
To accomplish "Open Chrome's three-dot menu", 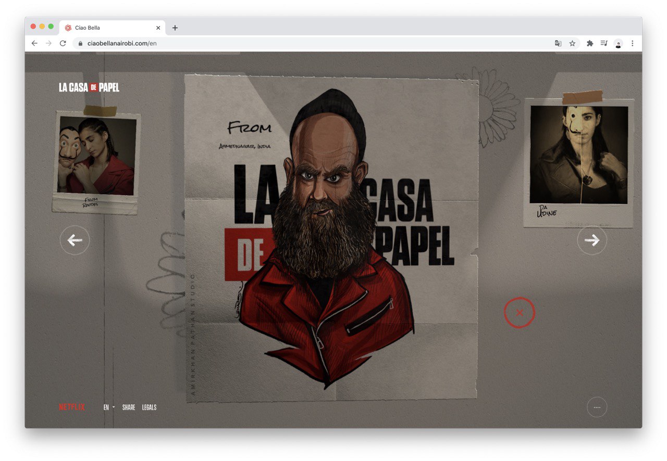I will (x=633, y=43).
